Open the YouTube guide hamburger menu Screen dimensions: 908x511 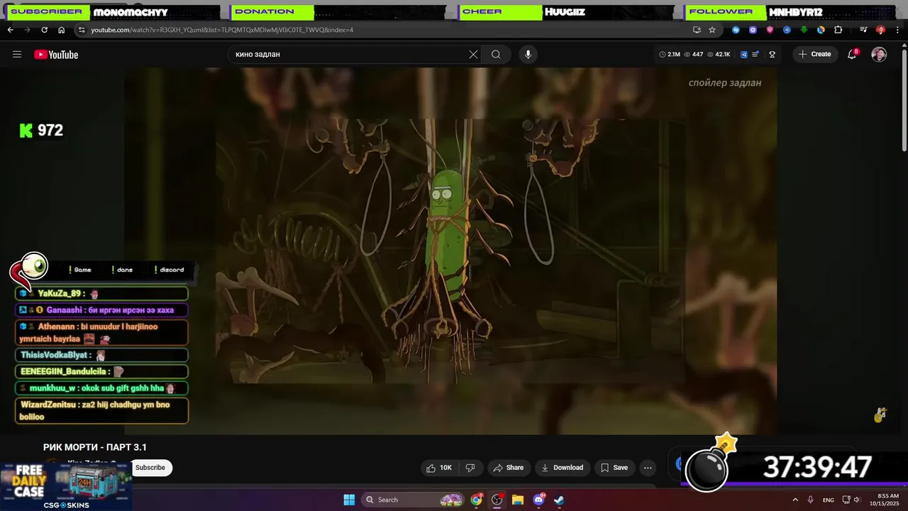pos(17,55)
